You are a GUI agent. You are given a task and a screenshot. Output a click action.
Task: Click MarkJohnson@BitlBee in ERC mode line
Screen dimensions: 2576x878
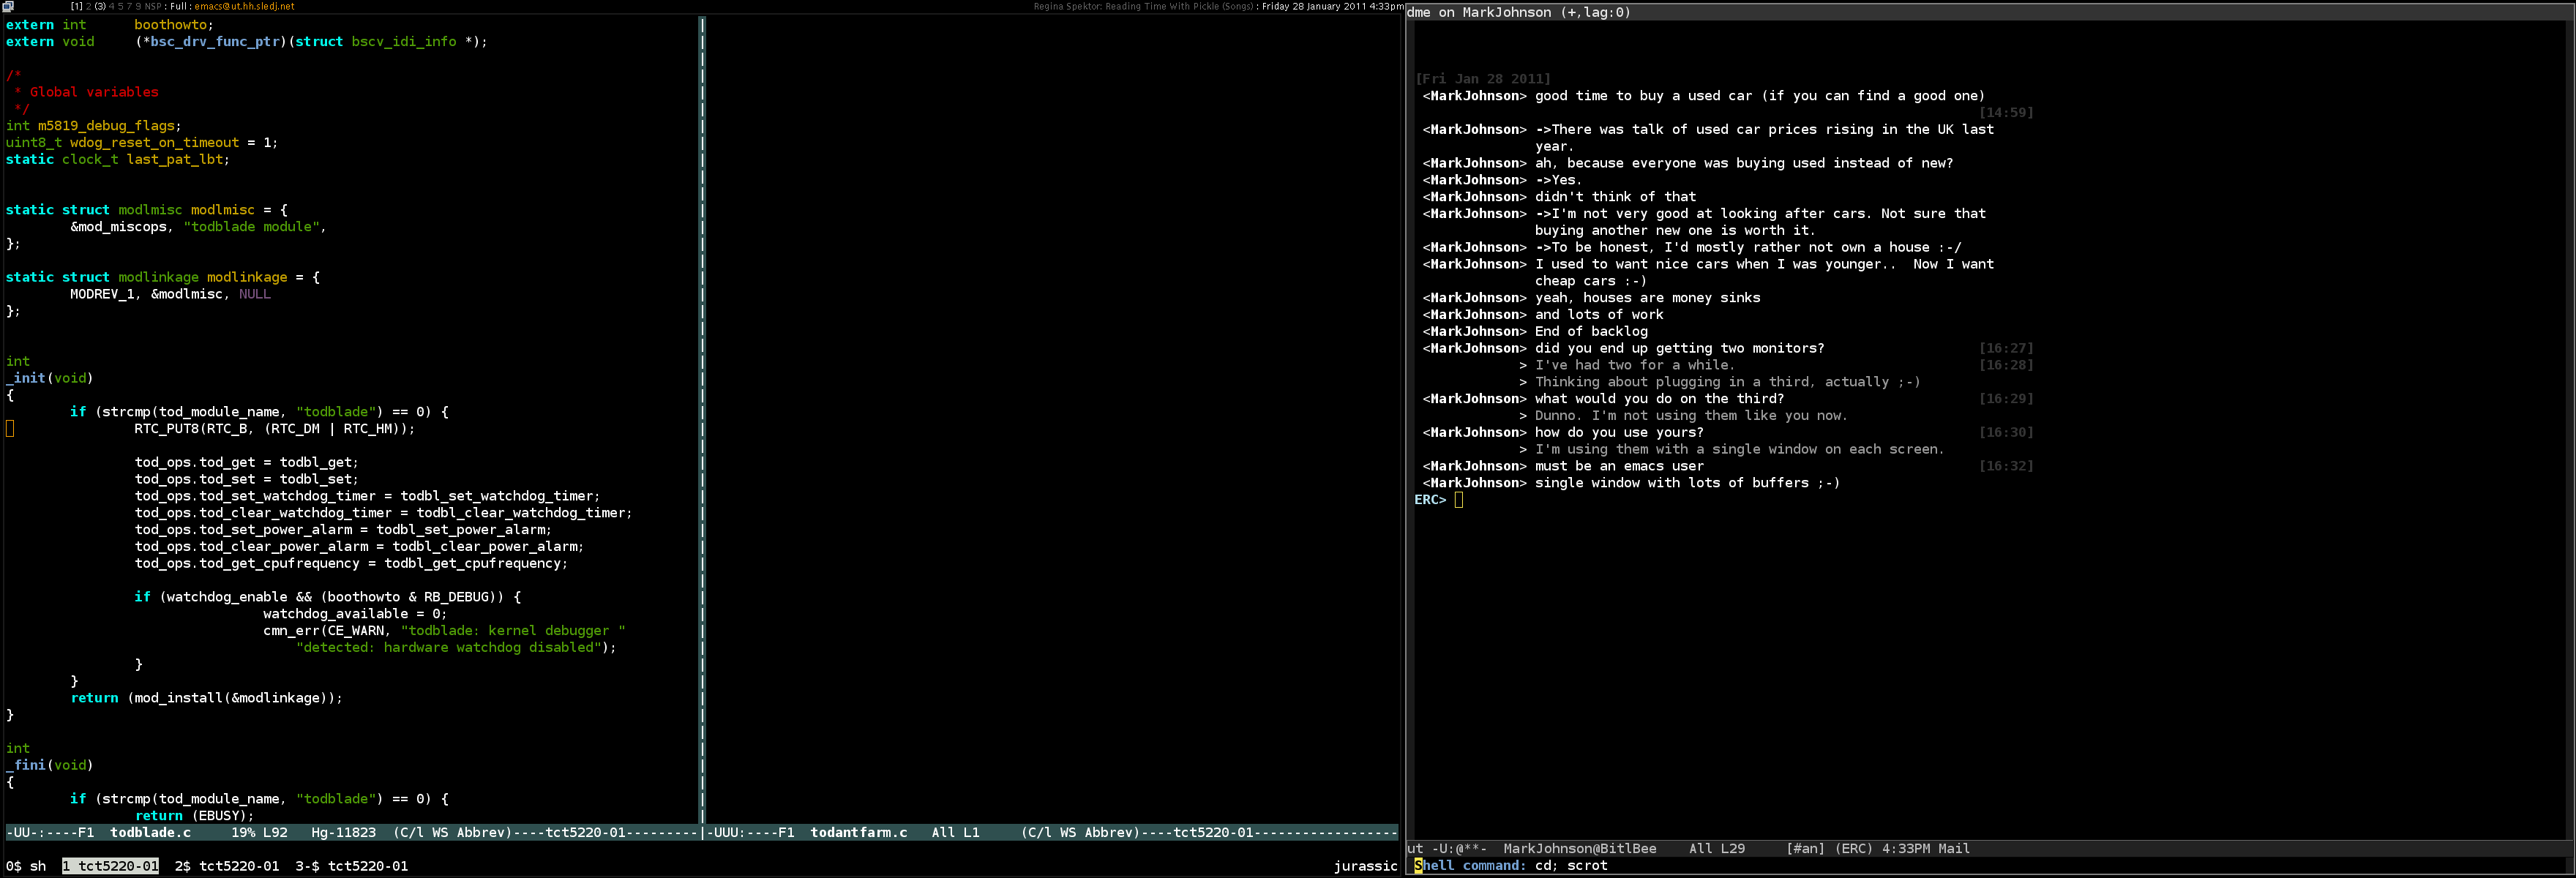(x=1579, y=849)
